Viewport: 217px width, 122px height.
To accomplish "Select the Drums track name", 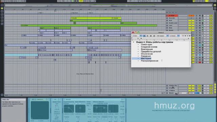I will coord(171,30).
